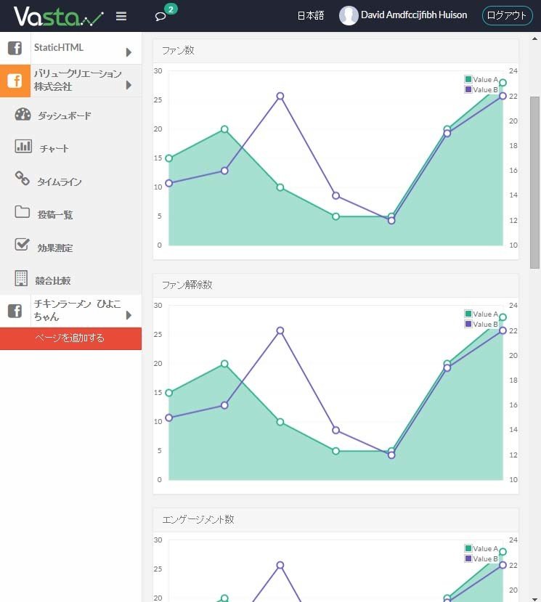Click the page vertical scrollbar thumb
The width and height of the screenshot is (541, 602).
coord(535,182)
